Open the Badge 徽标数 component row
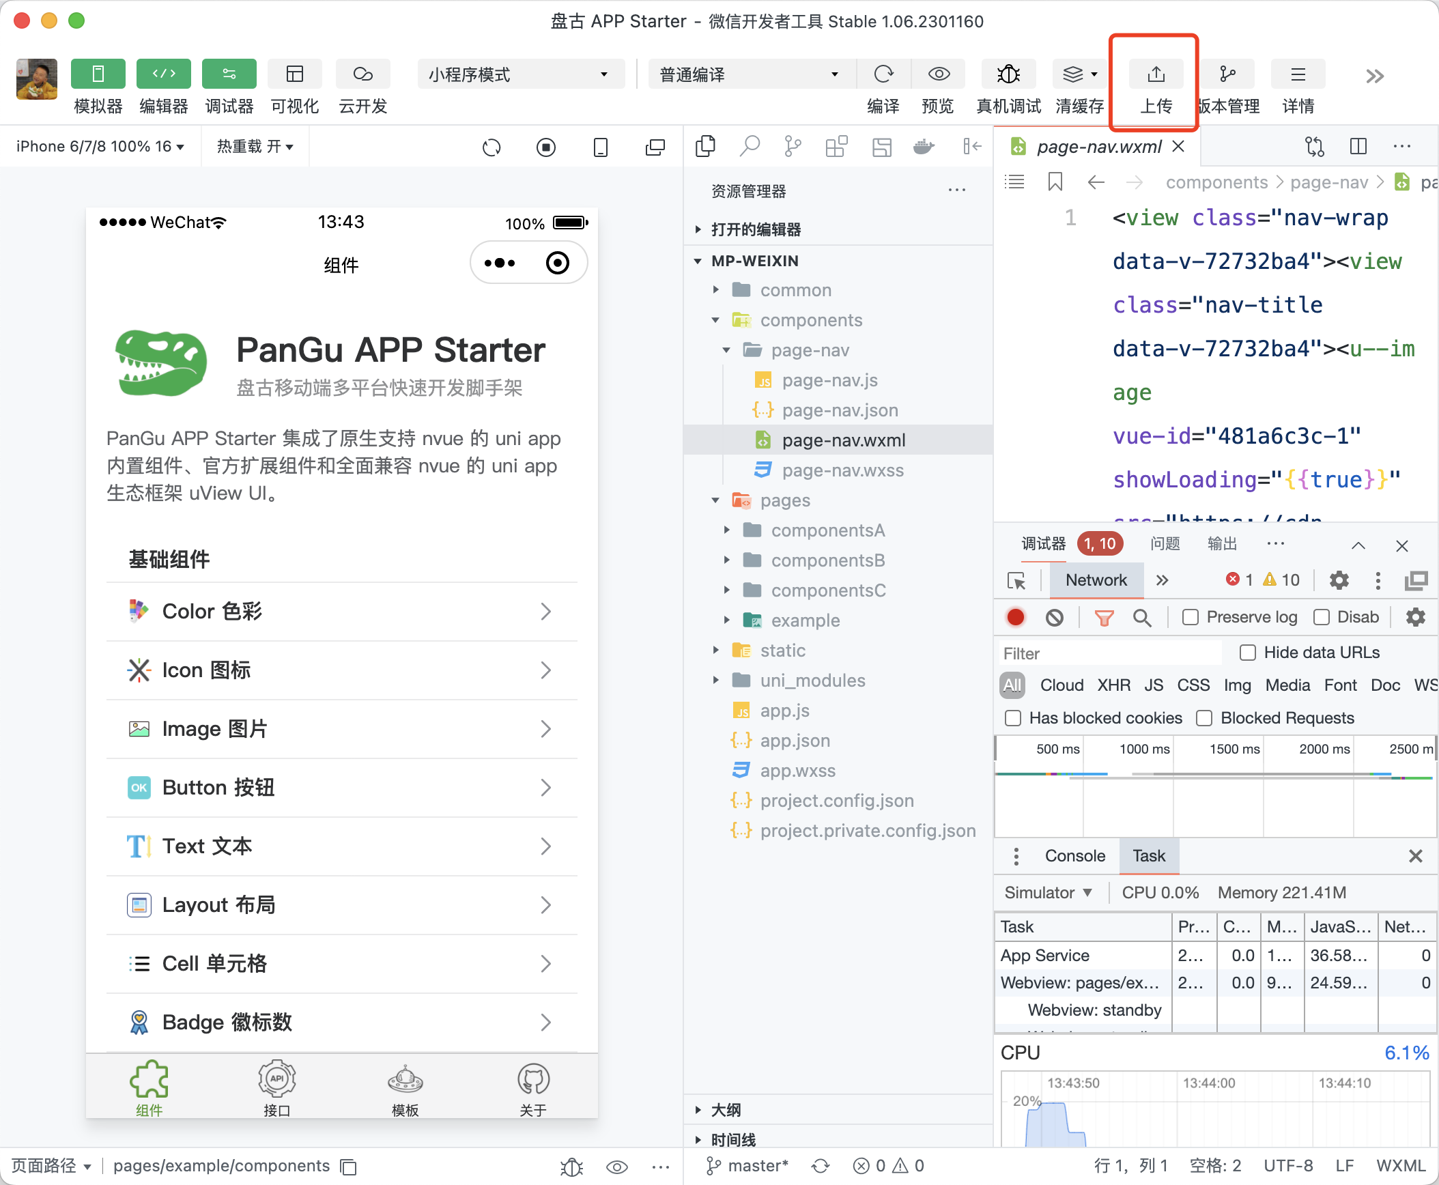1439x1185 pixels. tap(341, 1023)
